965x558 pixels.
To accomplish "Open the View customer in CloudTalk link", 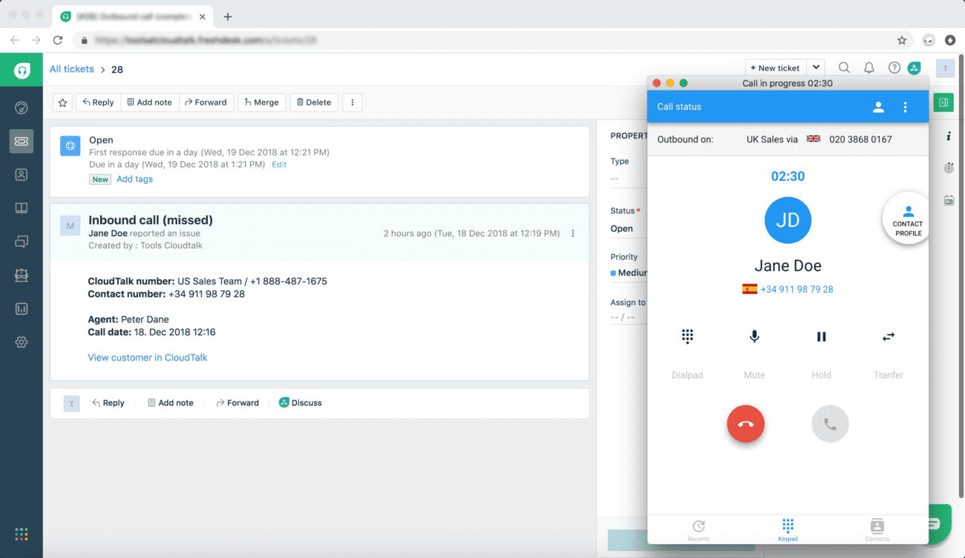I will pos(147,357).
